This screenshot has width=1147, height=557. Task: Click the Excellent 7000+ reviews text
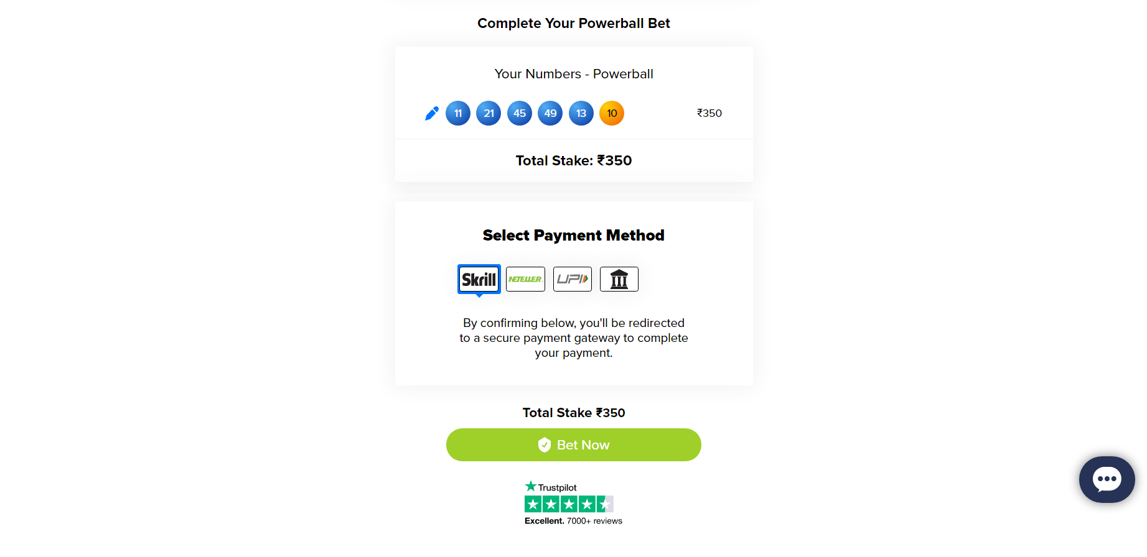(x=573, y=521)
